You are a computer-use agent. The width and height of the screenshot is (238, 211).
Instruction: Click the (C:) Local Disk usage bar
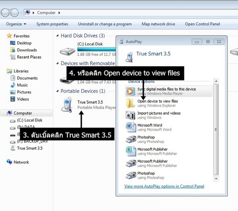tap(96, 49)
